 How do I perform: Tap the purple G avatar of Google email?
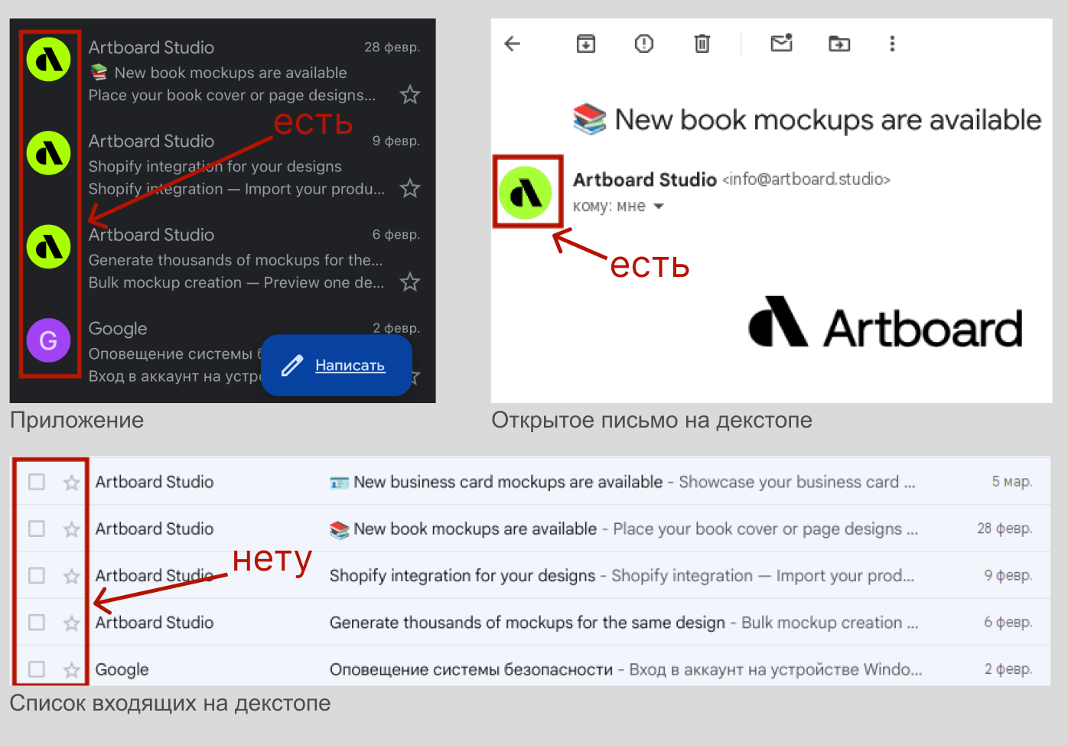coord(49,340)
